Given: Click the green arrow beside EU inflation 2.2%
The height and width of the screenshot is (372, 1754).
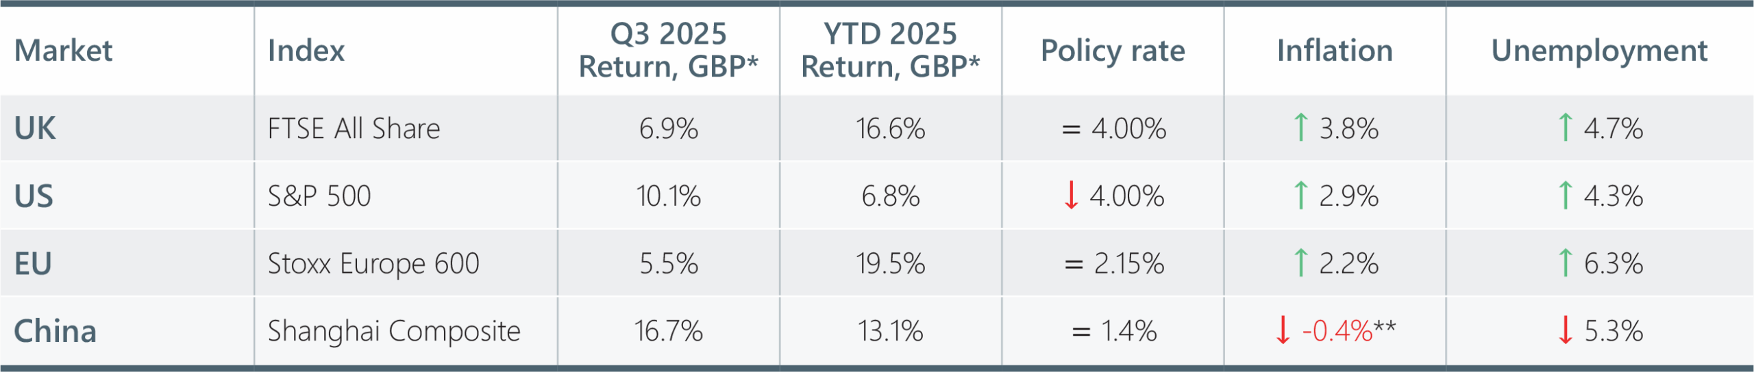Looking at the screenshot, I should click(1300, 263).
